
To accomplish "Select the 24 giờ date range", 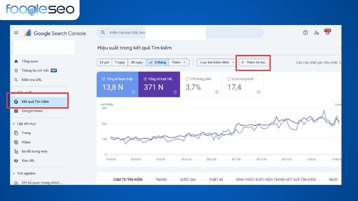I will (x=104, y=62).
